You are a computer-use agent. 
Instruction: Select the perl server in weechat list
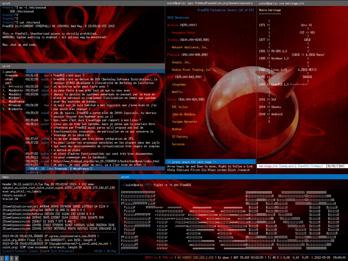click(8, 83)
